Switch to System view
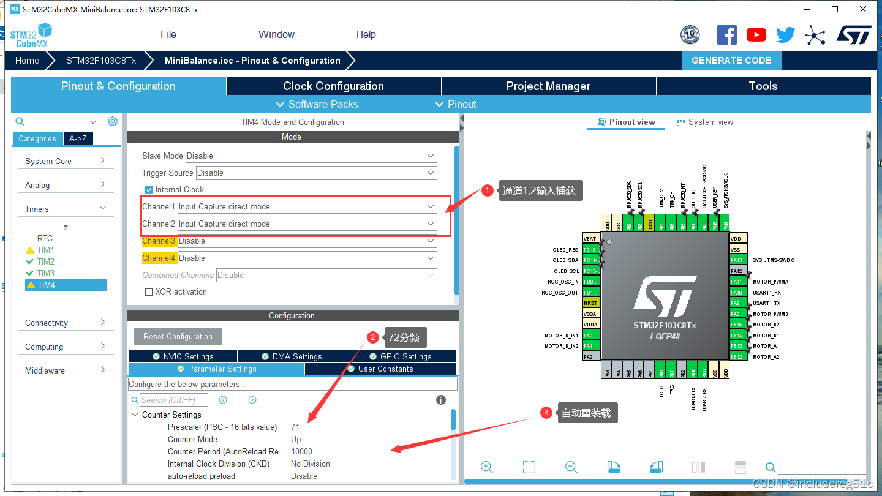 [704, 122]
